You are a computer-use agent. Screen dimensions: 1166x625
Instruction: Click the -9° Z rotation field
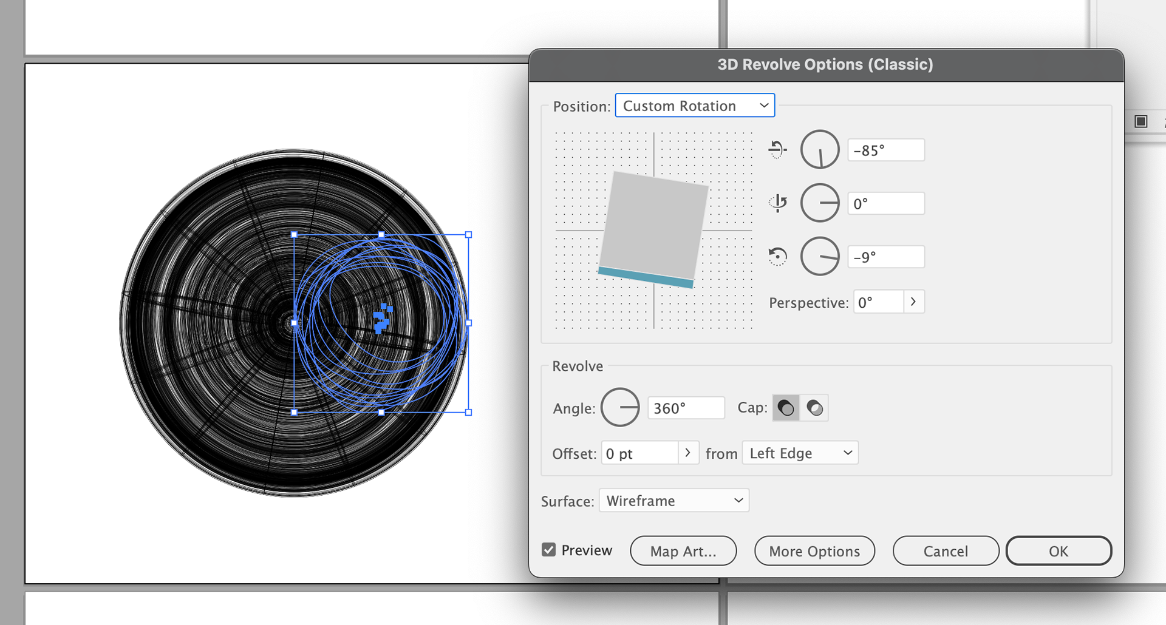(x=886, y=257)
